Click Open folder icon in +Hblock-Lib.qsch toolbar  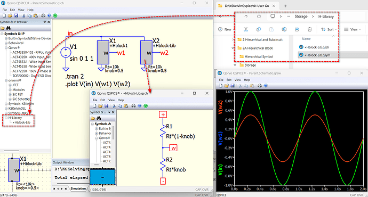100,106
